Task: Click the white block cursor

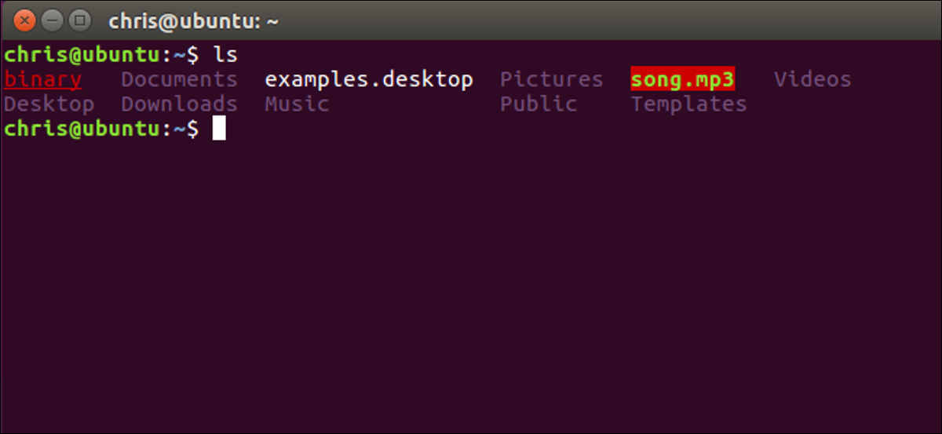Action: [x=219, y=129]
